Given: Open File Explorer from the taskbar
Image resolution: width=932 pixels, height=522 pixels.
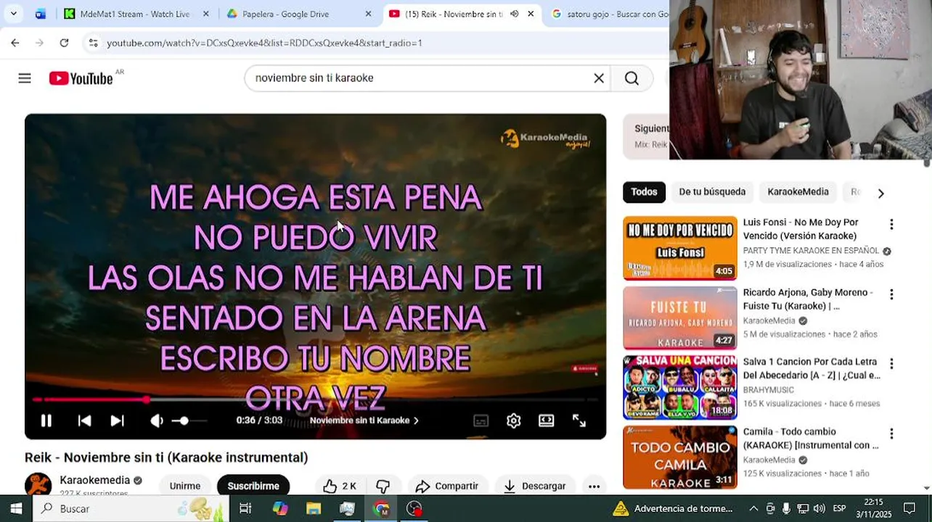Looking at the screenshot, I should (x=314, y=508).
